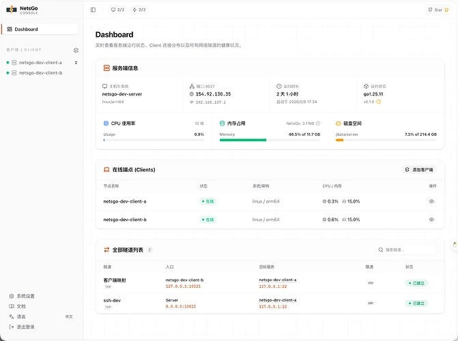Click the NetsGo memory info icon
458x341 pixels.
(318, 123)
